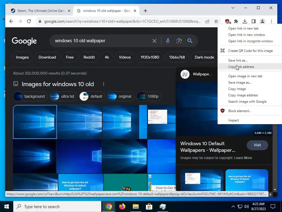This screenshot has height=212, width=282.
Task: Click the Dark mode filter chip
Action: coord(204,57)
